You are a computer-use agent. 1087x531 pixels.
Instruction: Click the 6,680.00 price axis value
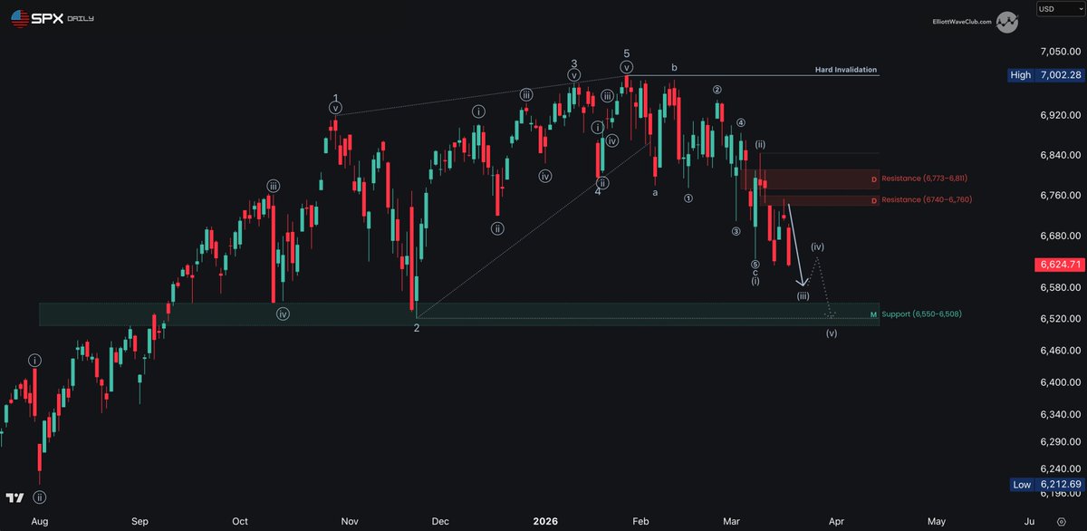click(1060, 236)
